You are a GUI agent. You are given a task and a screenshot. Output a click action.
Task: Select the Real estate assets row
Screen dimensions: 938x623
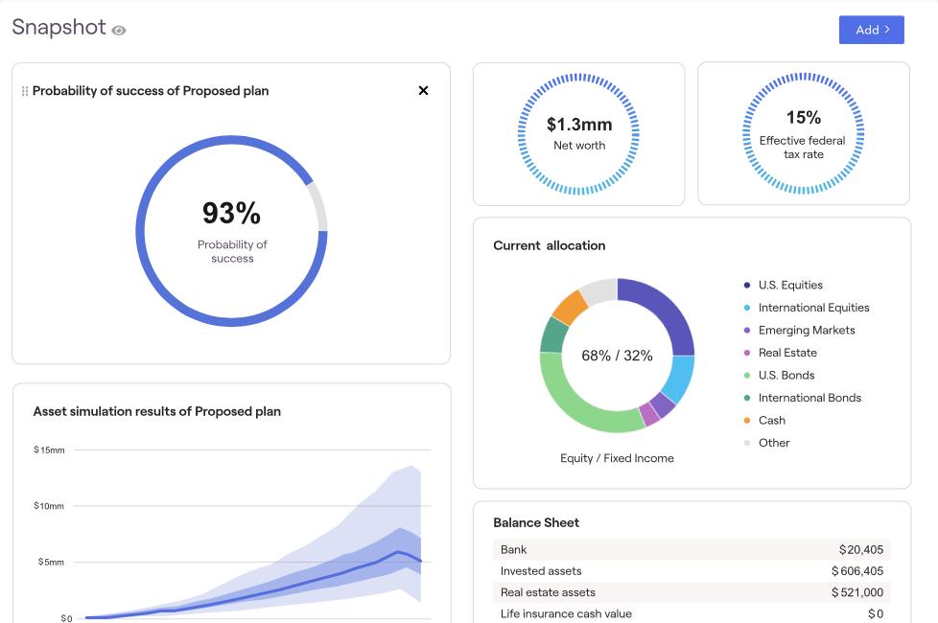tap(692, 592)
